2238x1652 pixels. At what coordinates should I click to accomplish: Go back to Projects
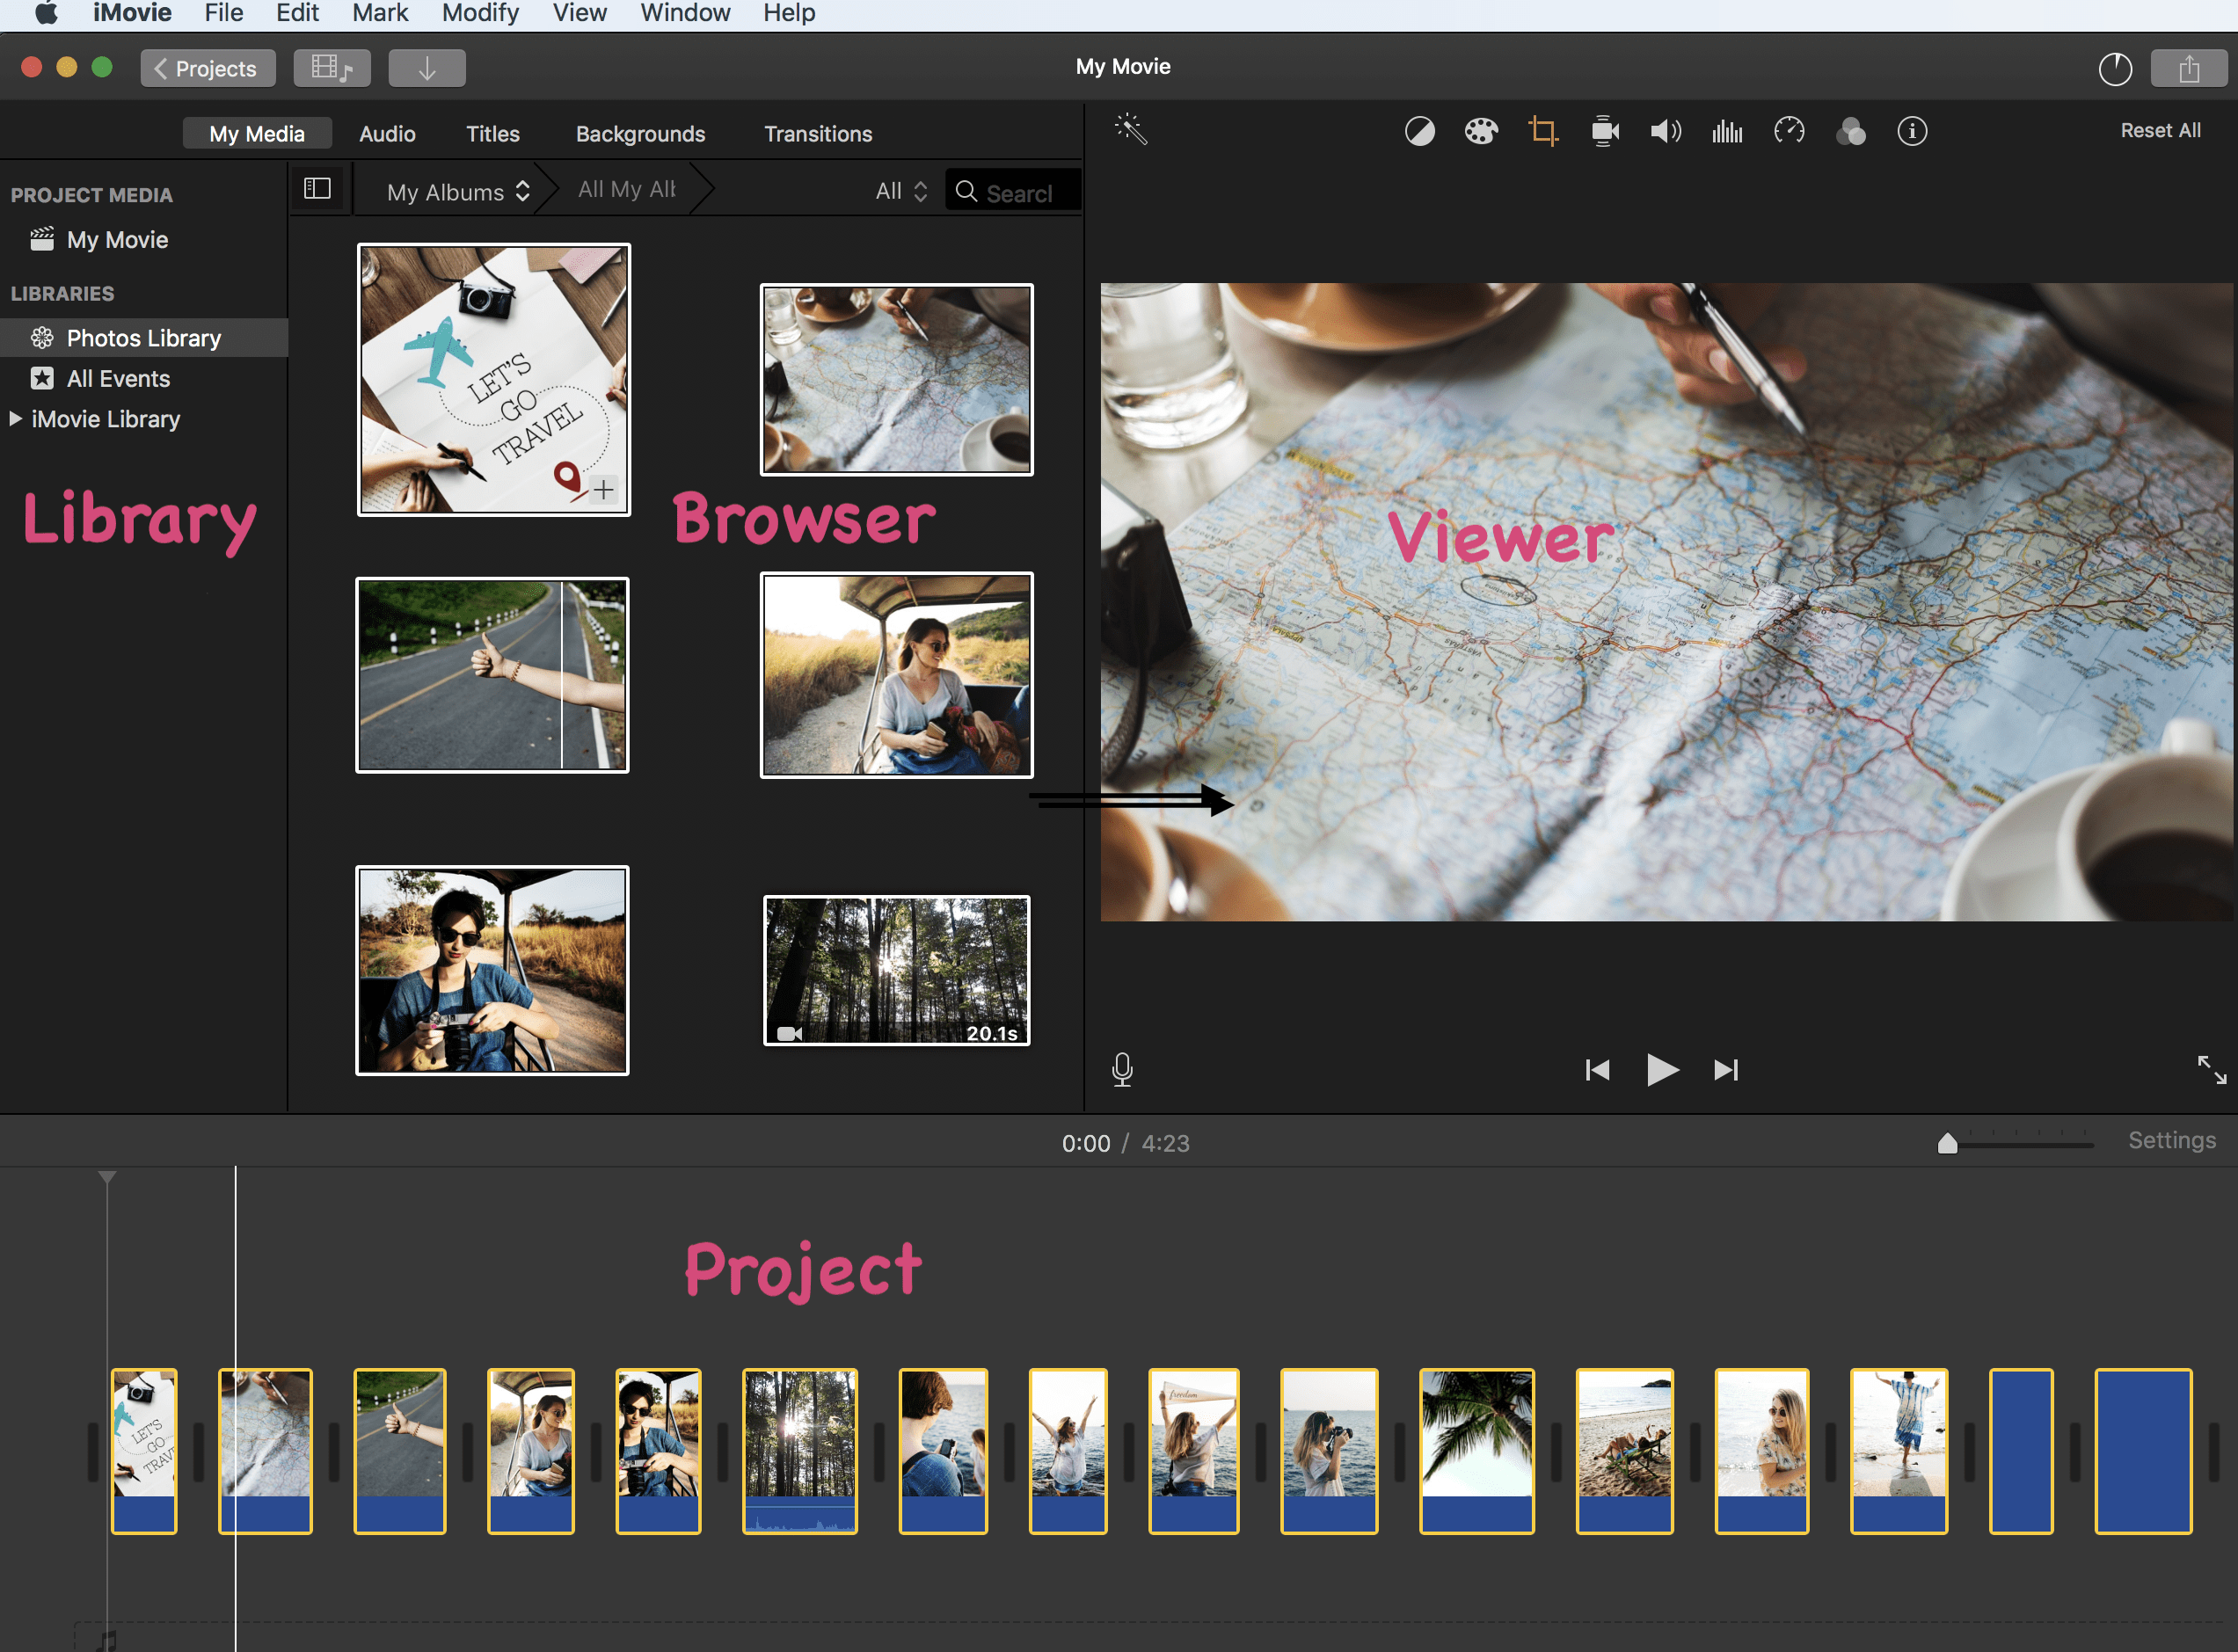[208, 68]
